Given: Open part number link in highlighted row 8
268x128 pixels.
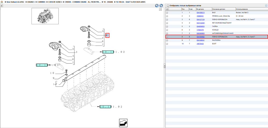Looking at the screenshot, I should click(200, 37).
